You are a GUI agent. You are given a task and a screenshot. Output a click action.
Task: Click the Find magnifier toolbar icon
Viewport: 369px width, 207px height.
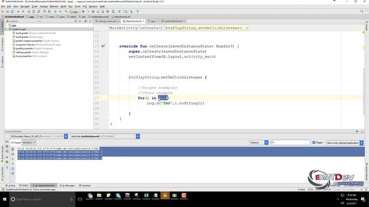click(44, 11)
